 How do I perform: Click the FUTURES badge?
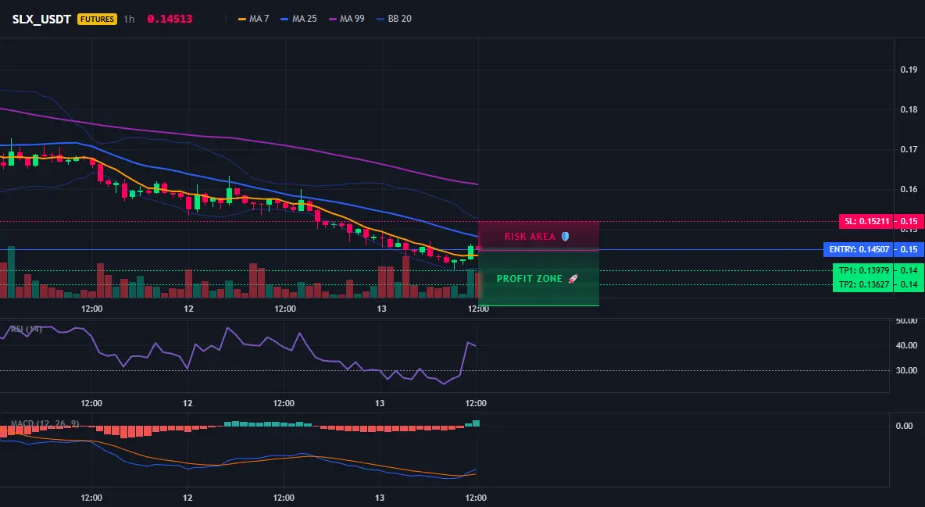tap(98, 19)
